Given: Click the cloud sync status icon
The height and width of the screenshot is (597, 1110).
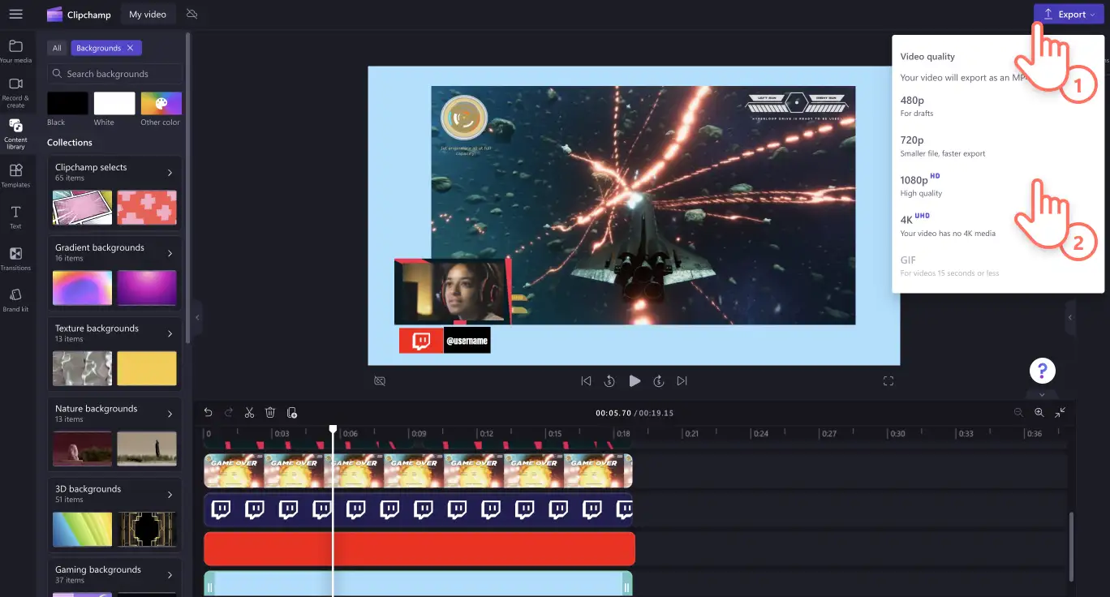Looking at the screenshot, I should coord(191,14).
